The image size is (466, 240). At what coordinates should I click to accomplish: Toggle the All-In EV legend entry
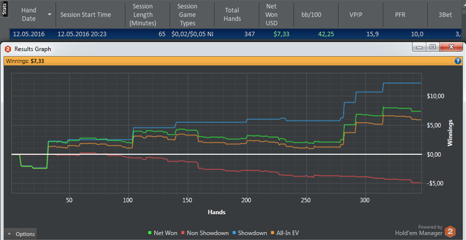(x=284, y=233)
